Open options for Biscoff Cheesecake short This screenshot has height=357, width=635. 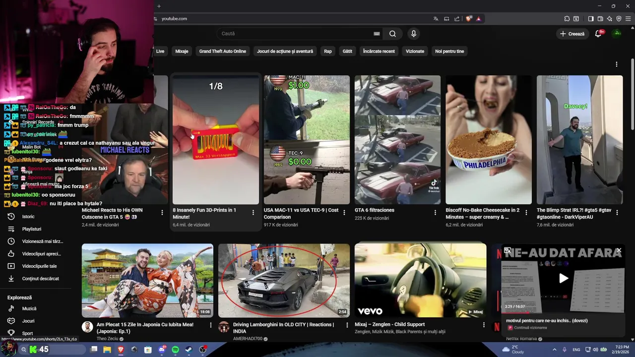(526, 213)
